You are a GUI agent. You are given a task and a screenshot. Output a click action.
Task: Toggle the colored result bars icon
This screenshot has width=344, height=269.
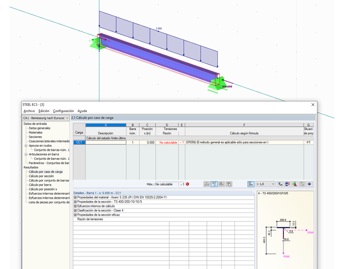[x=251, y=184]
